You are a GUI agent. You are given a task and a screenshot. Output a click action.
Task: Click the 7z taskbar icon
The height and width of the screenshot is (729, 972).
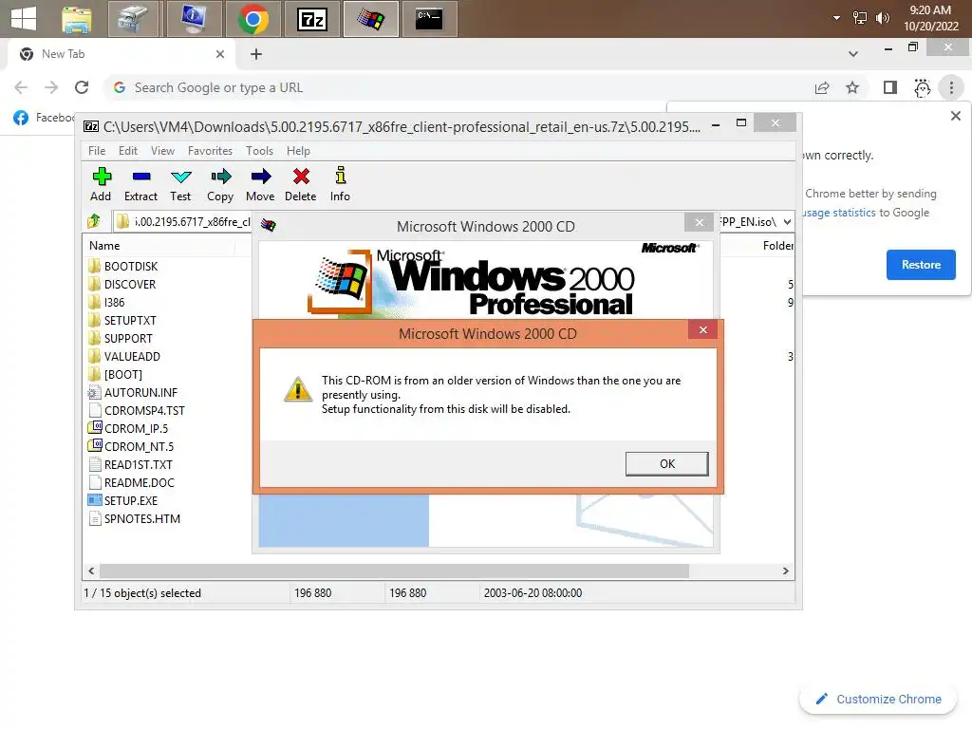point(311,19)
